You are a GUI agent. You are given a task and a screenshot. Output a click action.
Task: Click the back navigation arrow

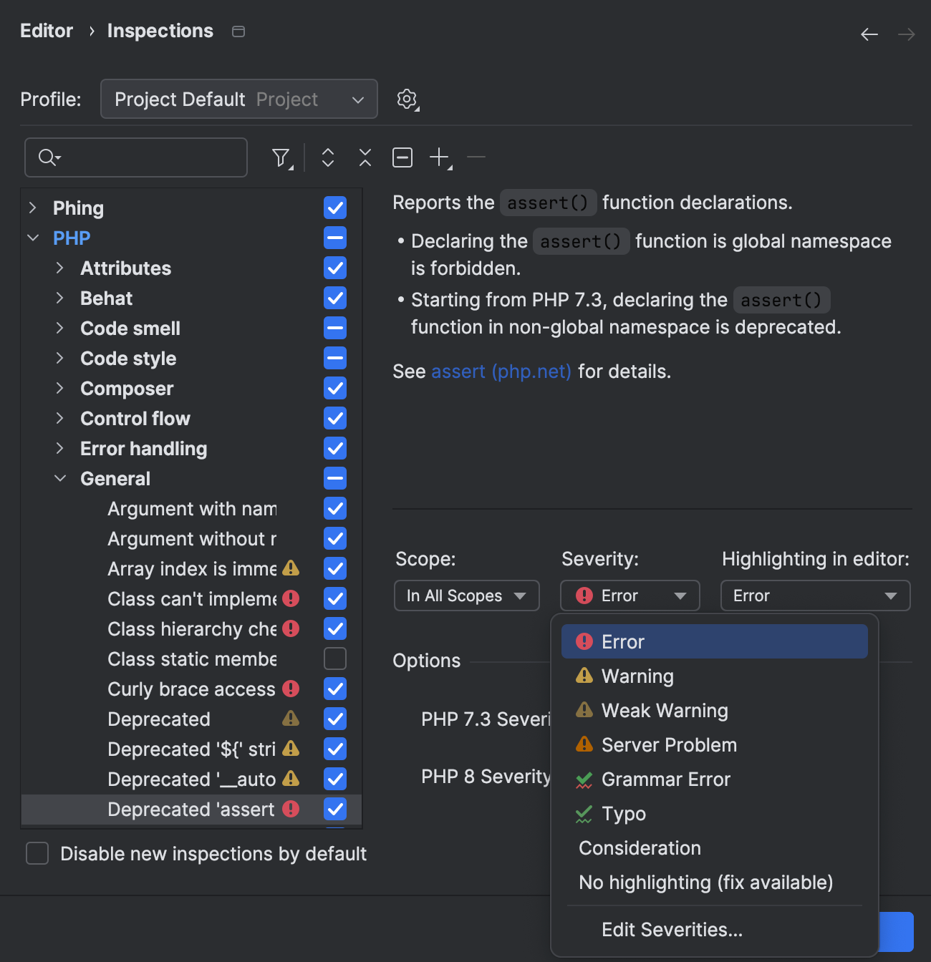pyautogui.click(x=869, y=34)
